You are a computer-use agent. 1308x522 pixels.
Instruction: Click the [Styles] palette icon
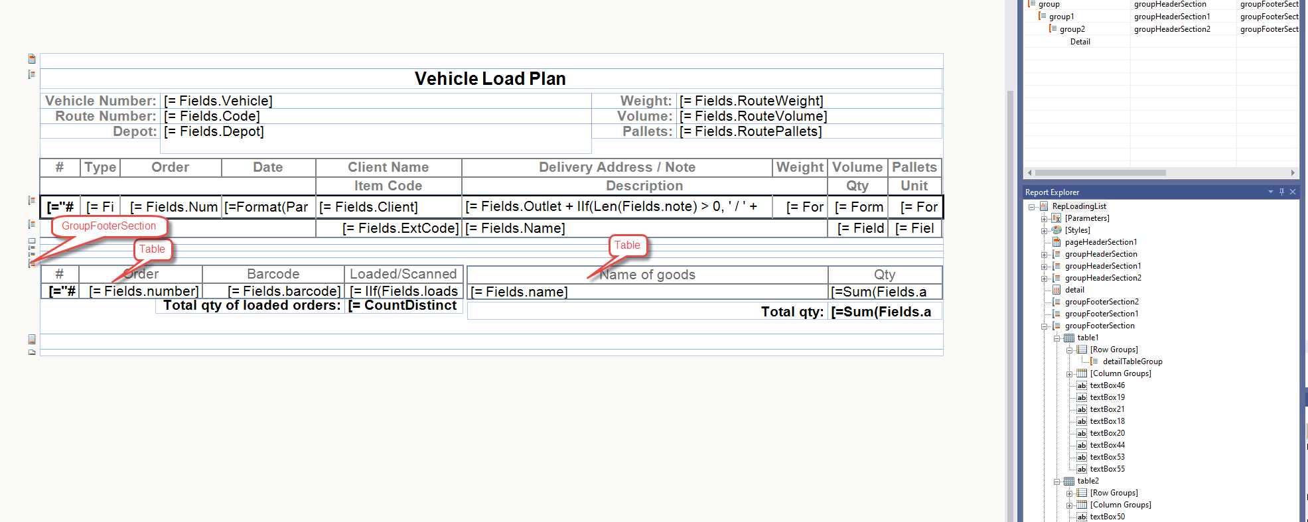coord(1056,230)
